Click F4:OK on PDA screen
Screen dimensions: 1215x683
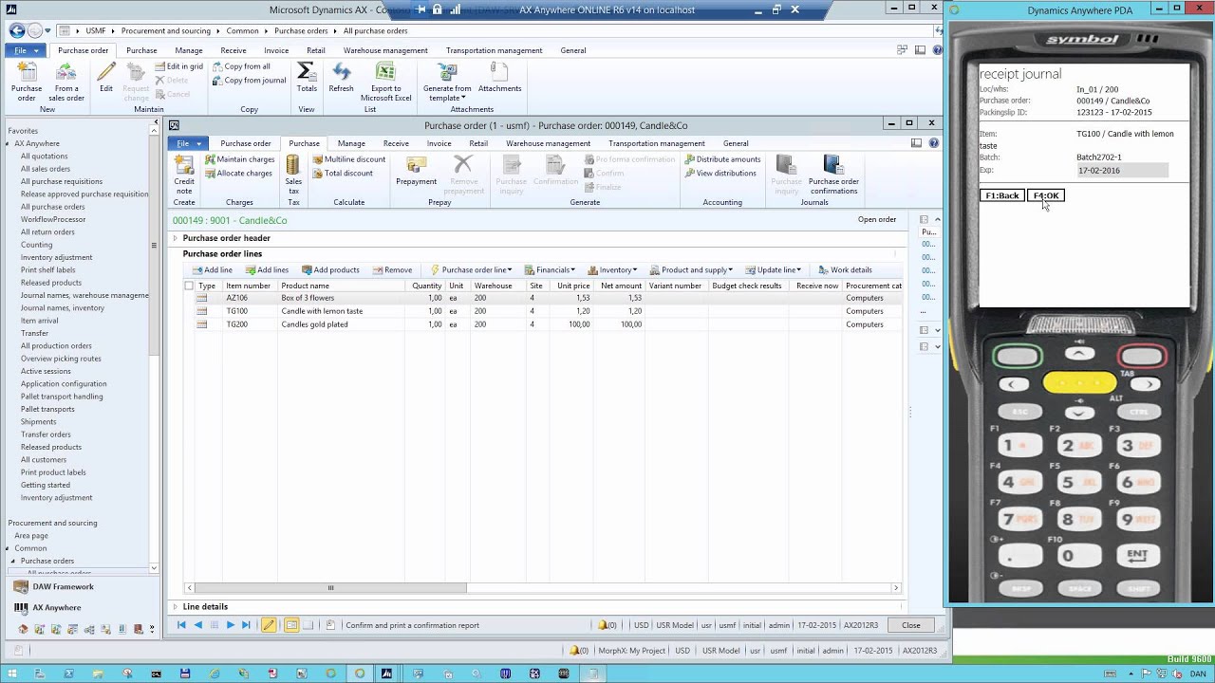[1046, 195]
